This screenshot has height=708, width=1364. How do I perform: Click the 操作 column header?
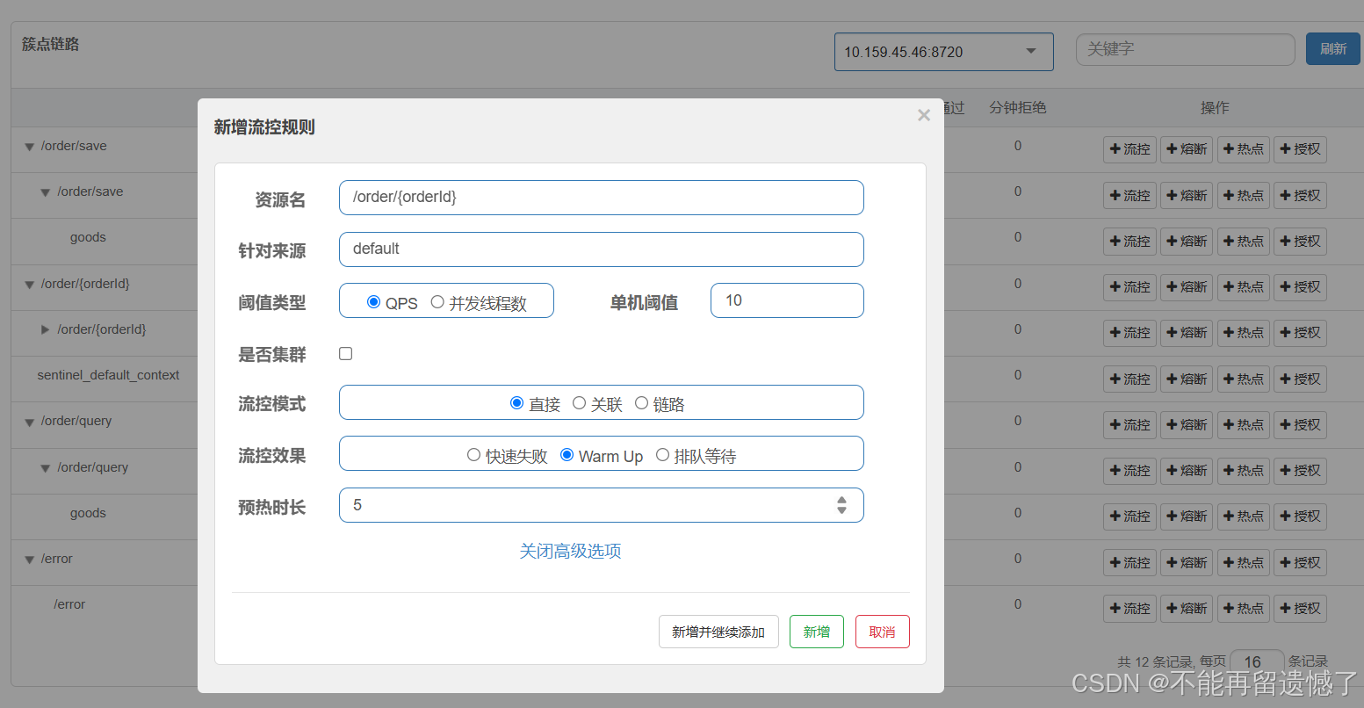1215,107
